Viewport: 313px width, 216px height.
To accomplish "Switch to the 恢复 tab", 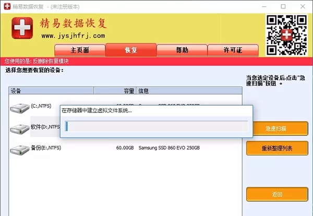I will coord(131,50).
